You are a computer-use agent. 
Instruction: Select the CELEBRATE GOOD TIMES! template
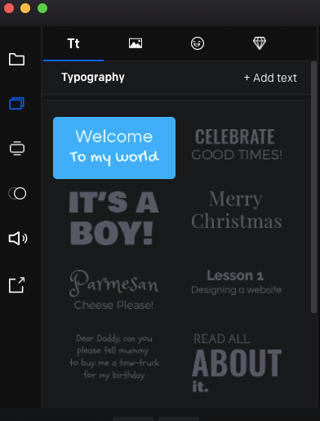[237, 145]
